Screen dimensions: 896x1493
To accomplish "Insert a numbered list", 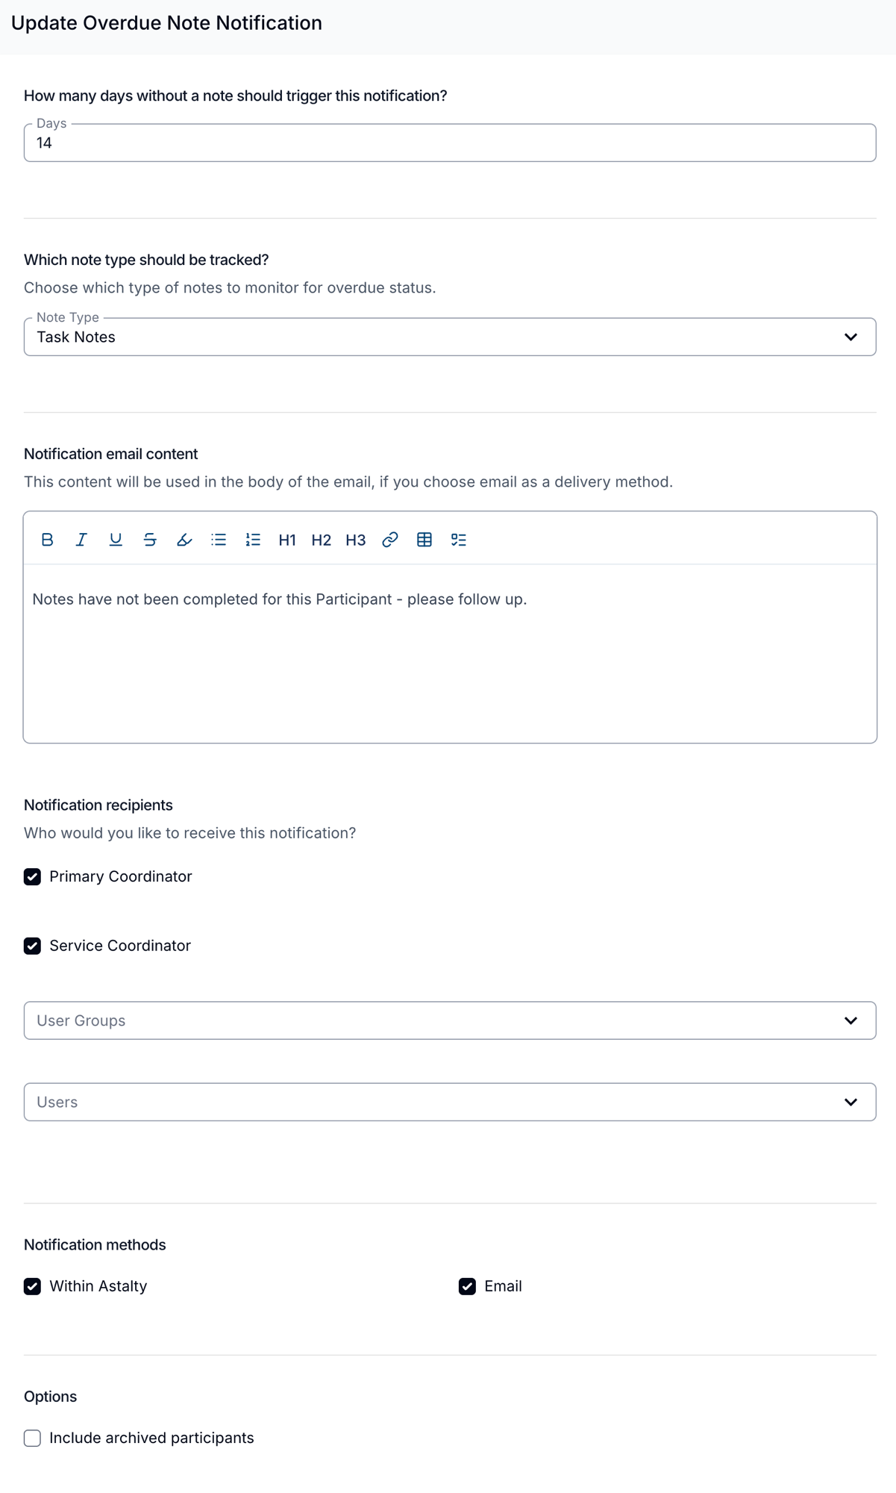I will pyautogui.click(x=253, y=540).
